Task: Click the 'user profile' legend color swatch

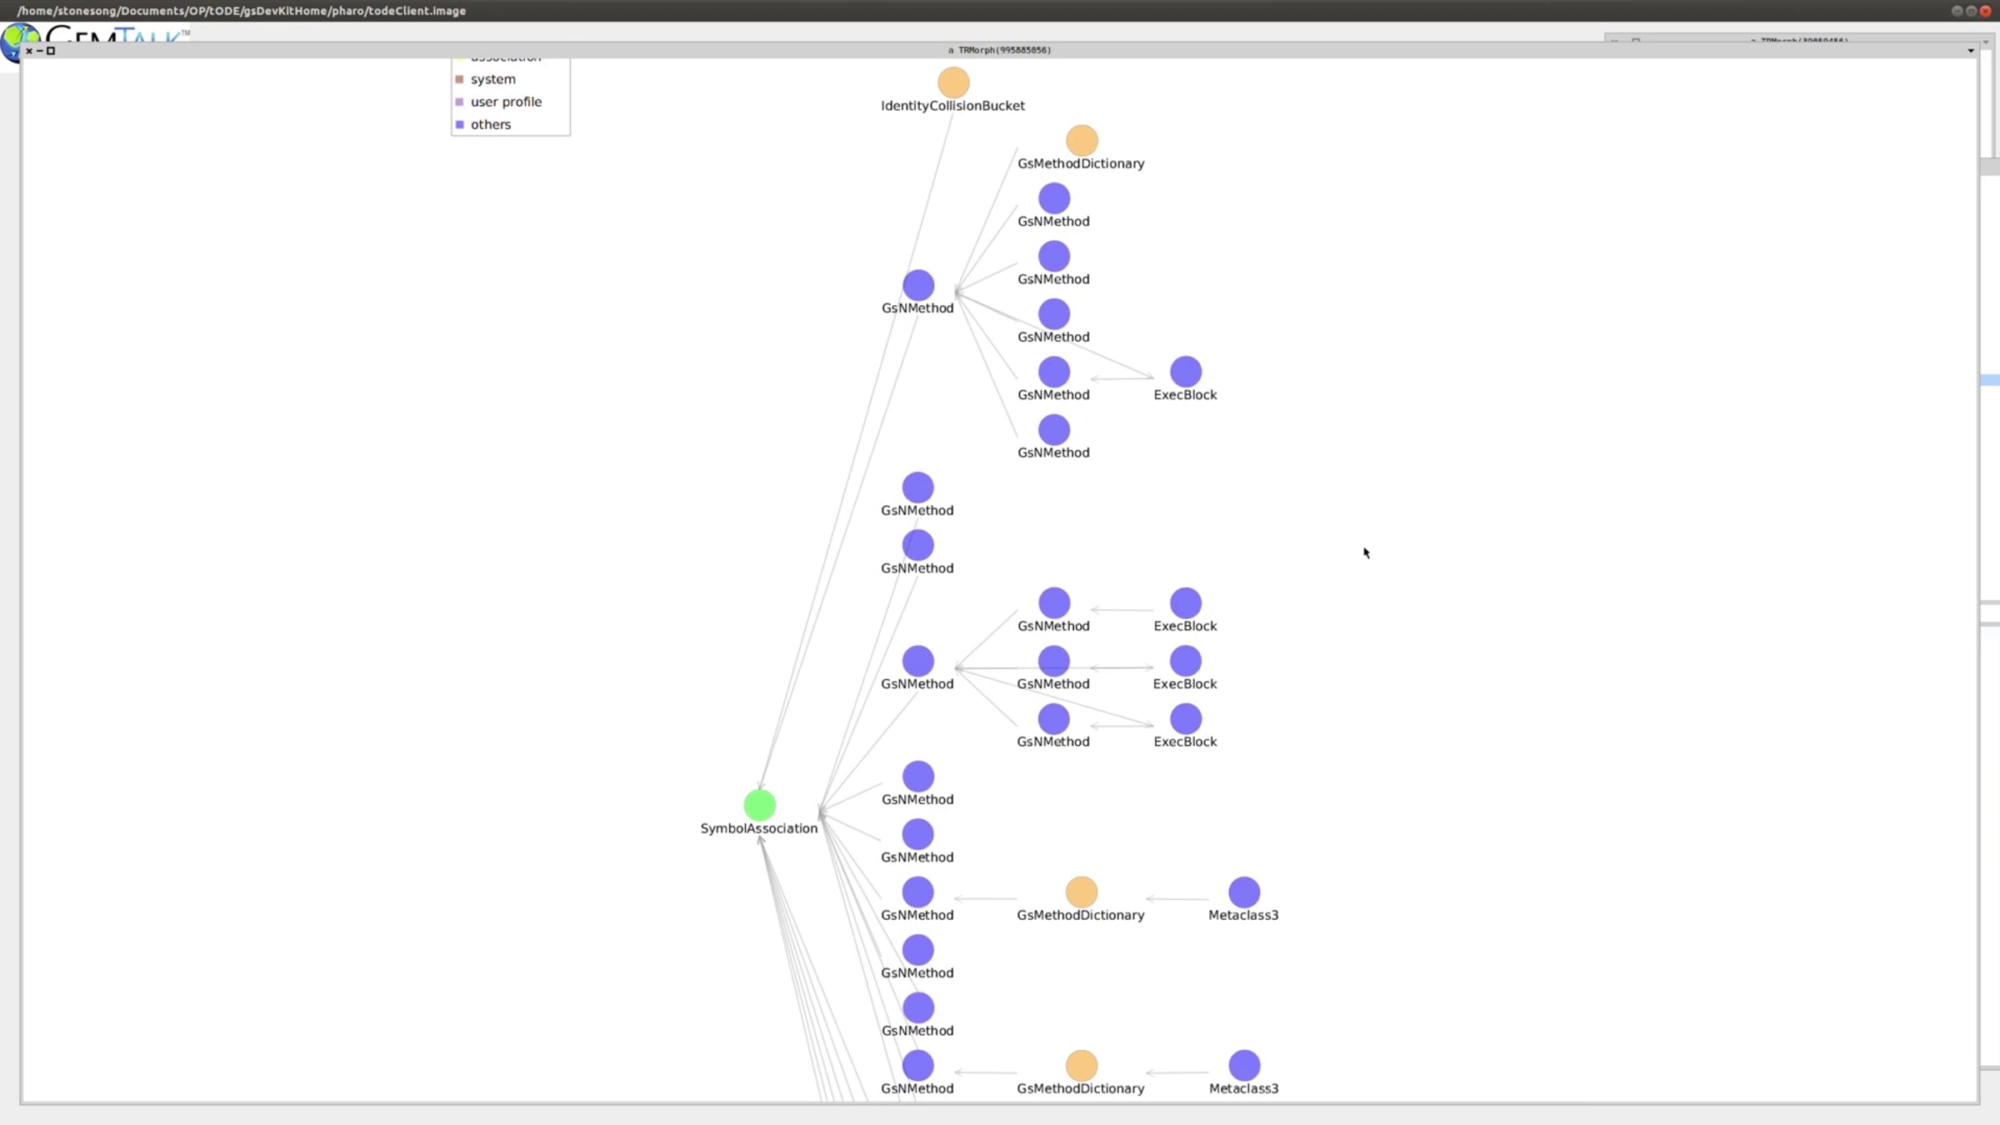Action: [459, 102]
